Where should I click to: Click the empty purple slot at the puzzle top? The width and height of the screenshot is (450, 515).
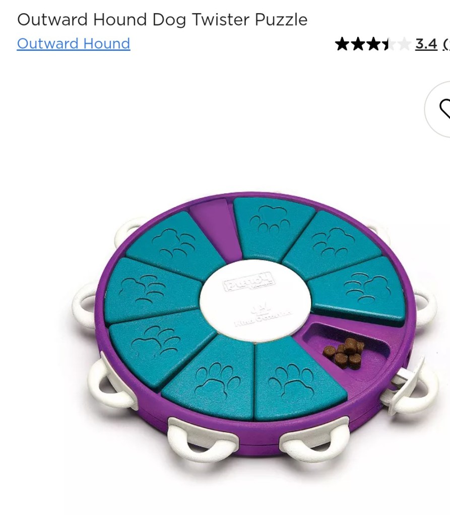217,228
